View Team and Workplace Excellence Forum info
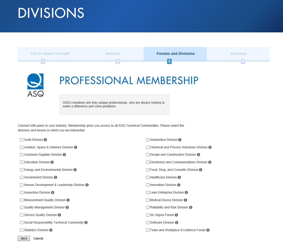 [x=208, y=230]
